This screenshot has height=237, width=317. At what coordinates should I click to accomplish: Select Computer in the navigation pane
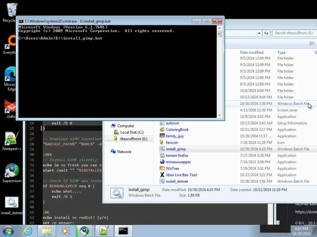[x=126, y=126]
